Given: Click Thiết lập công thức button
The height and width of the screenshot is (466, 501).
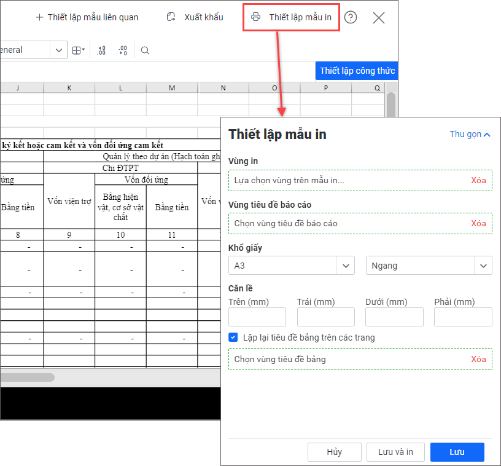Looking at the screenshot, I should [x=357, y=71].
